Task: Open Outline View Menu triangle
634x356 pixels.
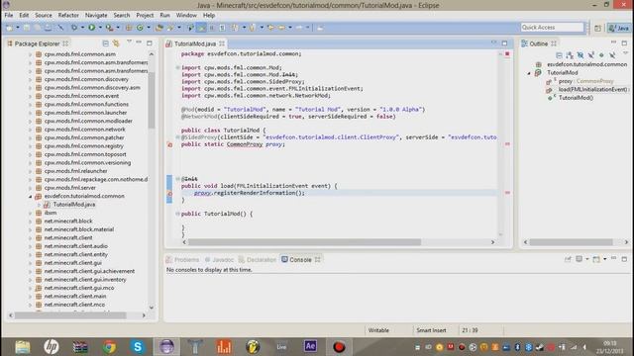Action: [625, 52]
